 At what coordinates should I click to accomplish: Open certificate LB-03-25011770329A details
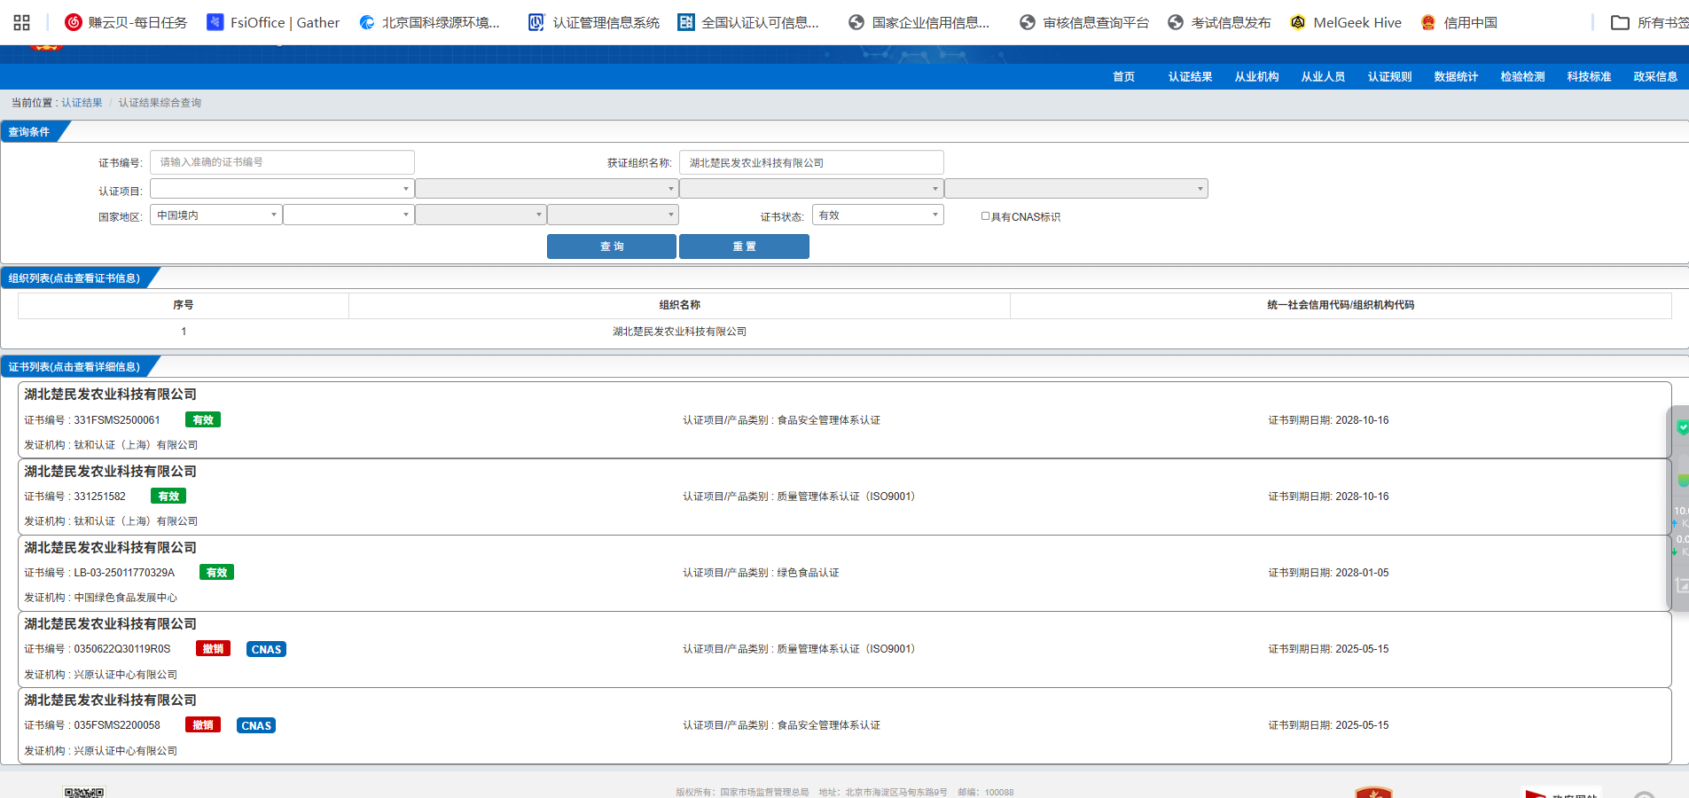[x=844, y=573]
